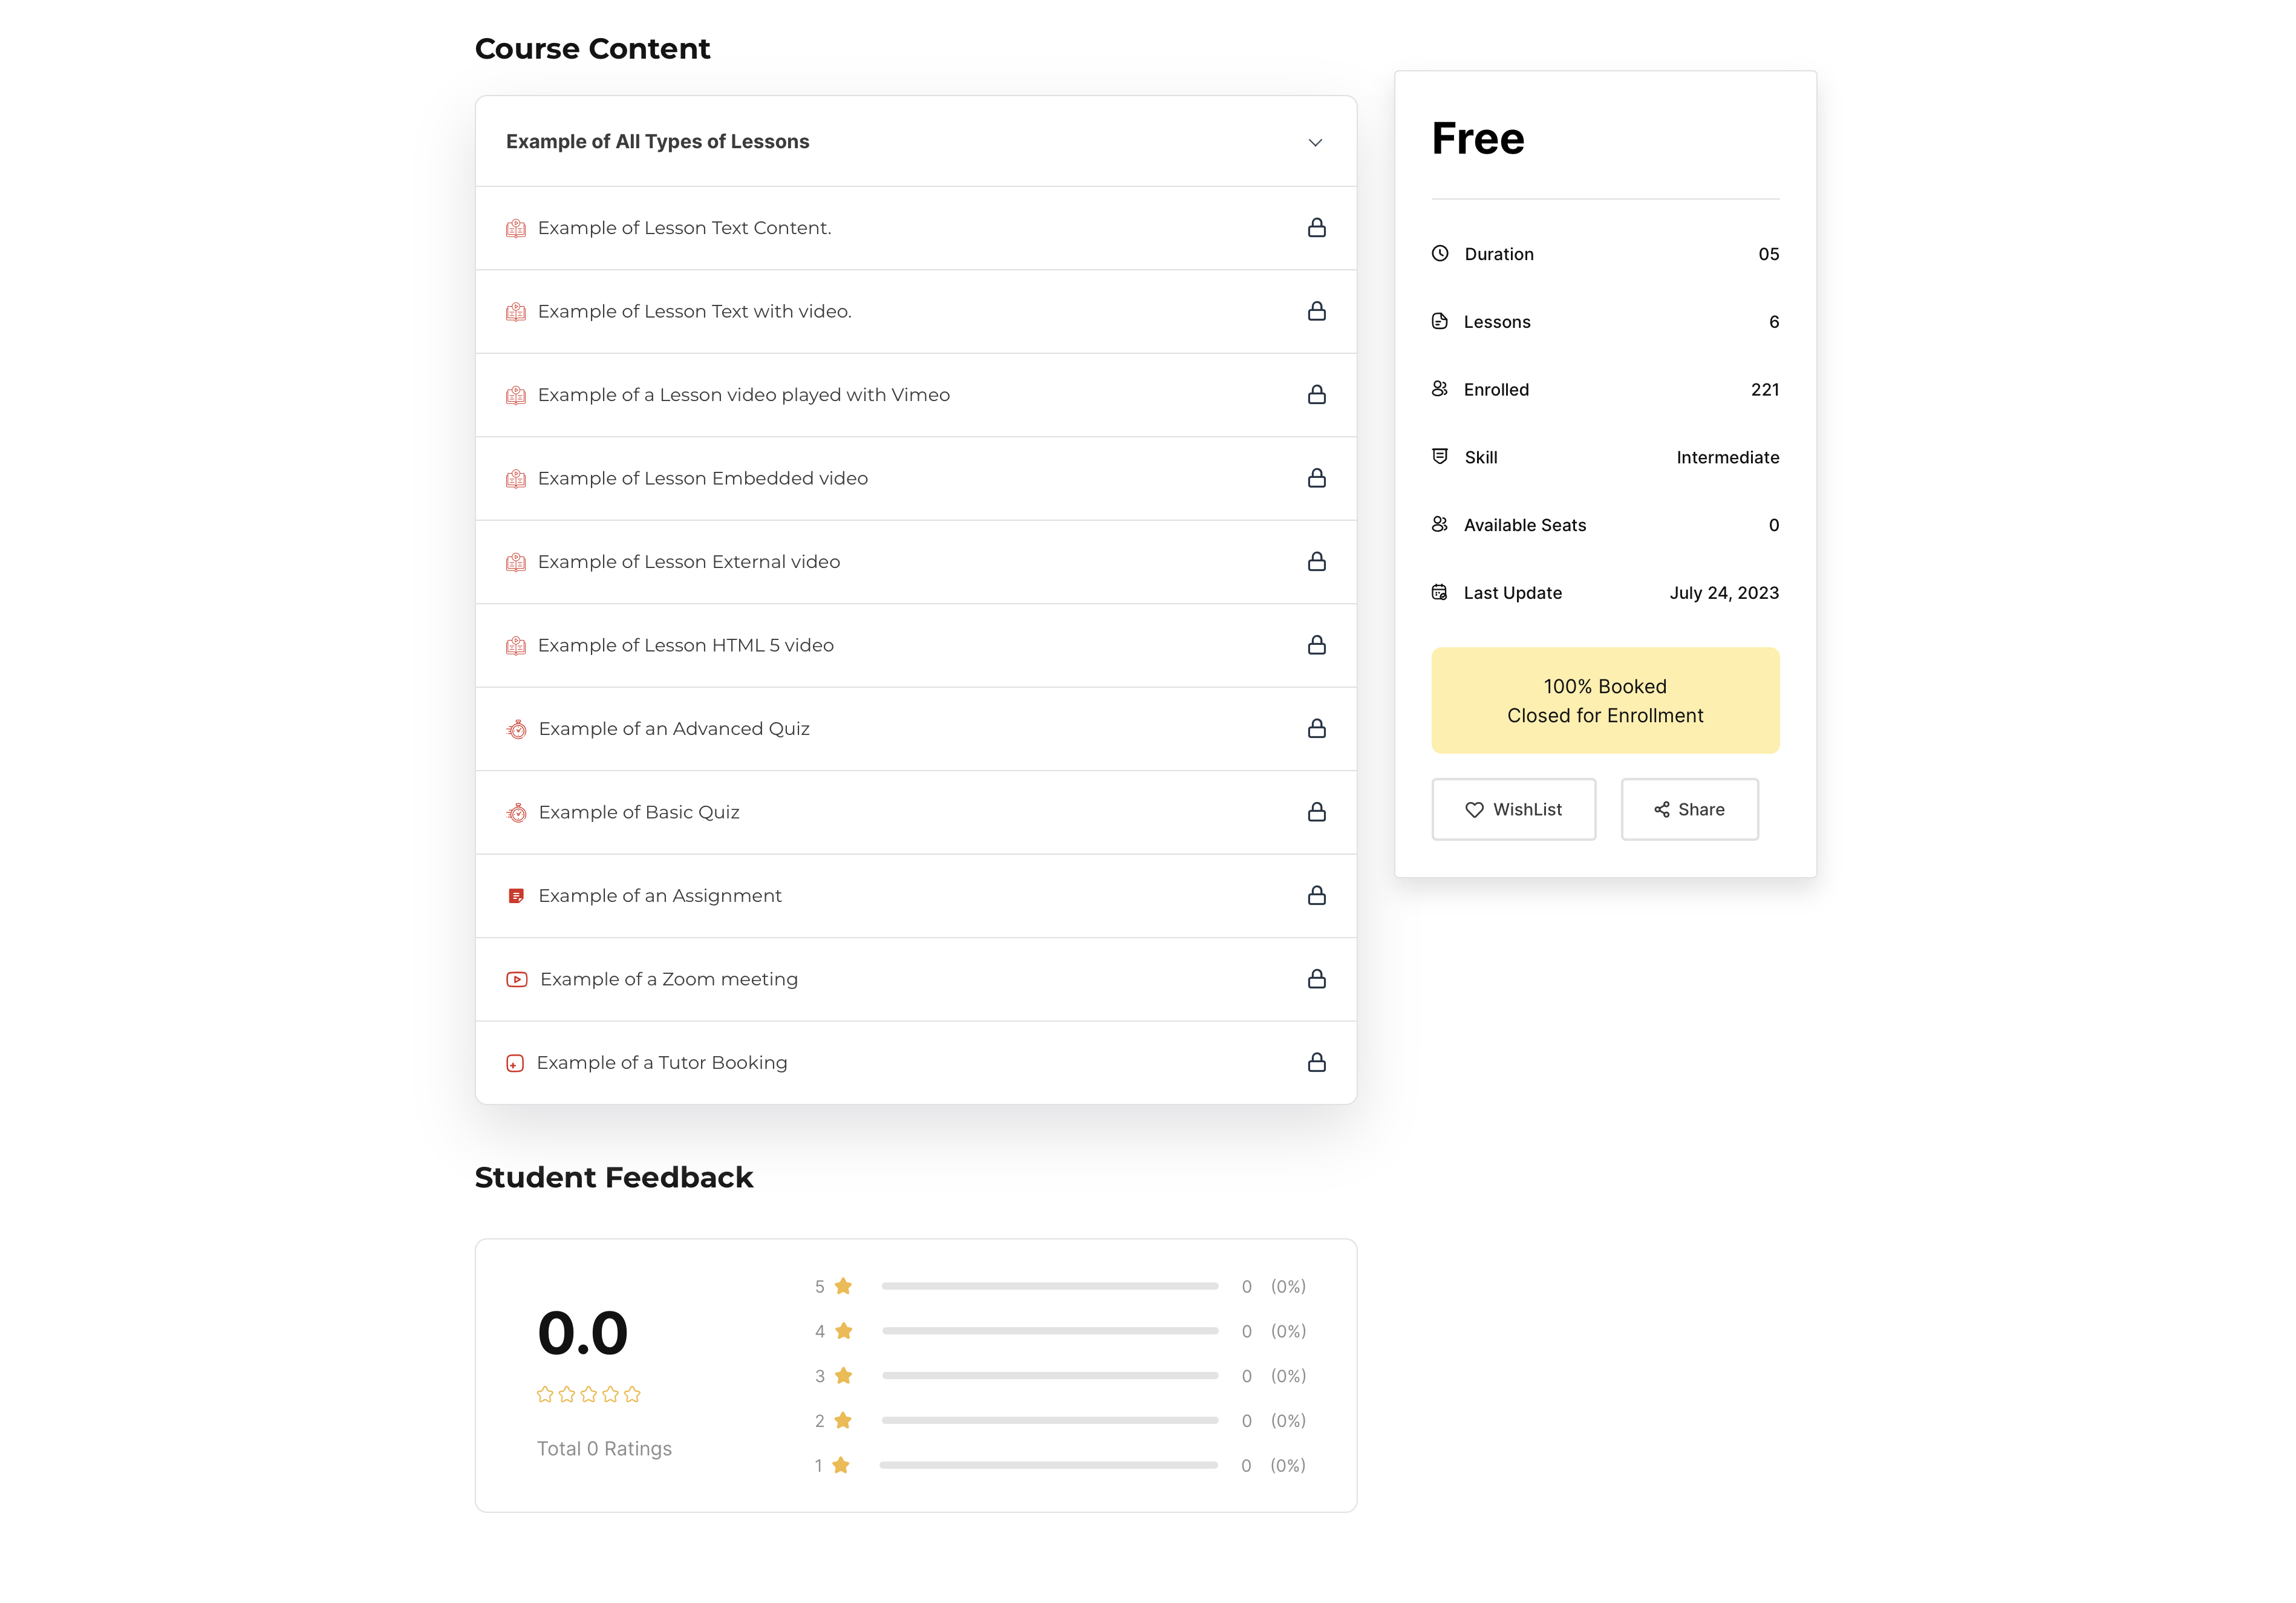Collapse the lessons section chevron

1315,143
